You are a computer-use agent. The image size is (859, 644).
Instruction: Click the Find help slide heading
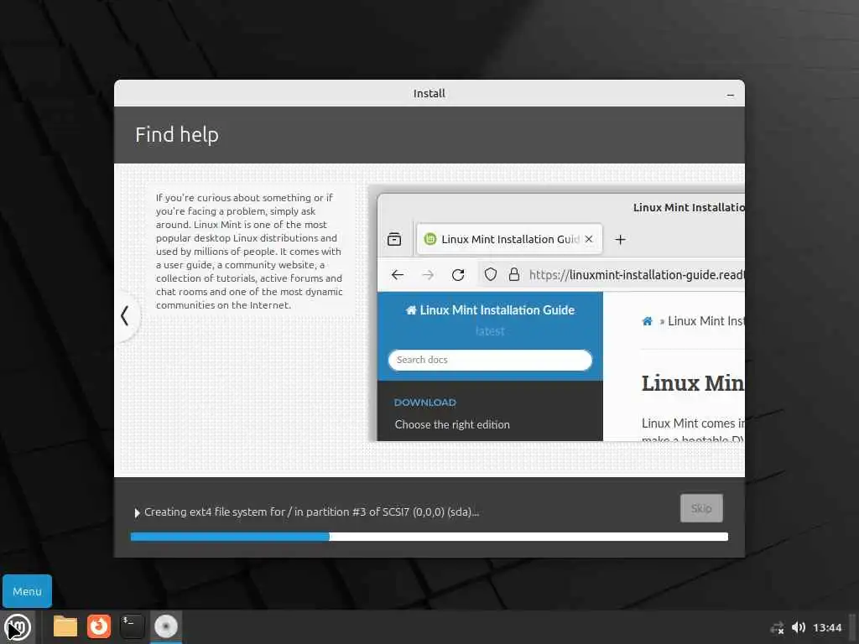point(177,135)
